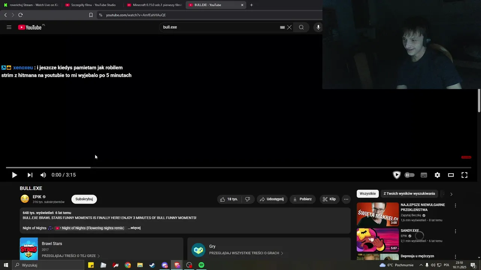The image size is (481, 270).
Task: Click the Wyszukaj taskbar search box
Action: pos(48,265)
